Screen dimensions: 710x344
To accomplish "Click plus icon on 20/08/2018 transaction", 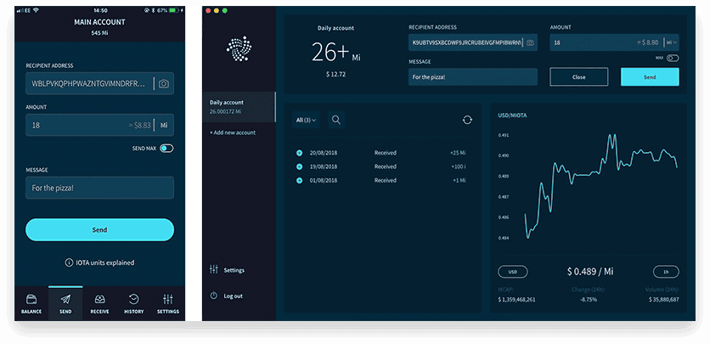I will 299,153.
